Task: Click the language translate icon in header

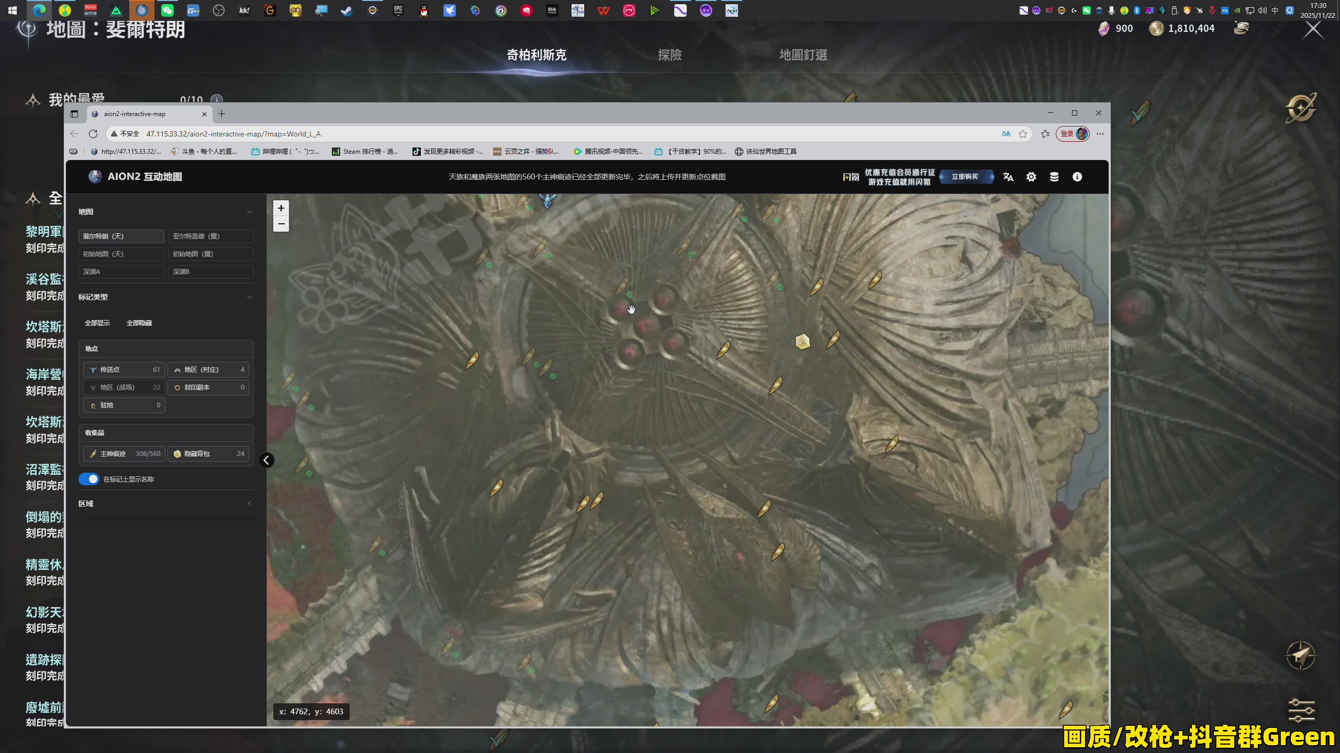Action: tap(1008, 177)
